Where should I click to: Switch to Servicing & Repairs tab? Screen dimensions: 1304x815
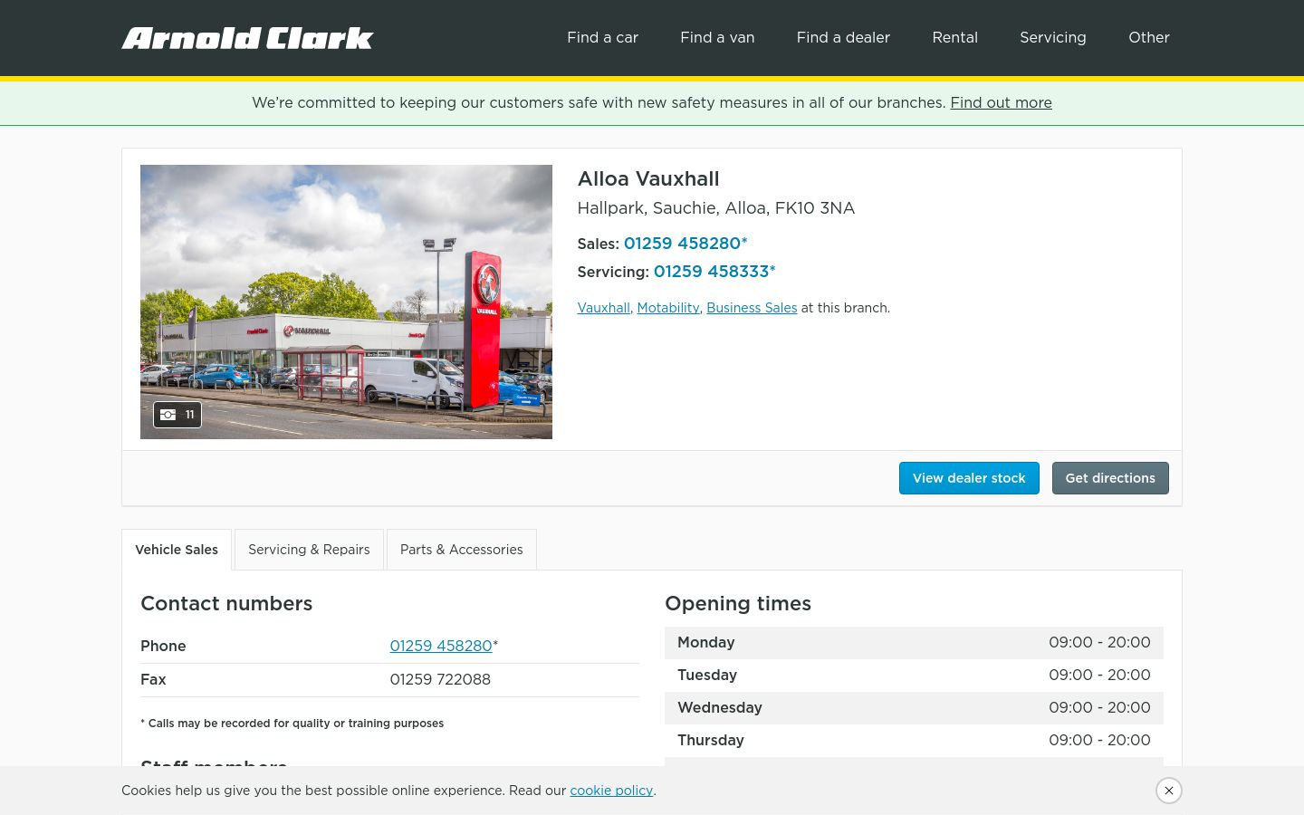coord(309,550)
